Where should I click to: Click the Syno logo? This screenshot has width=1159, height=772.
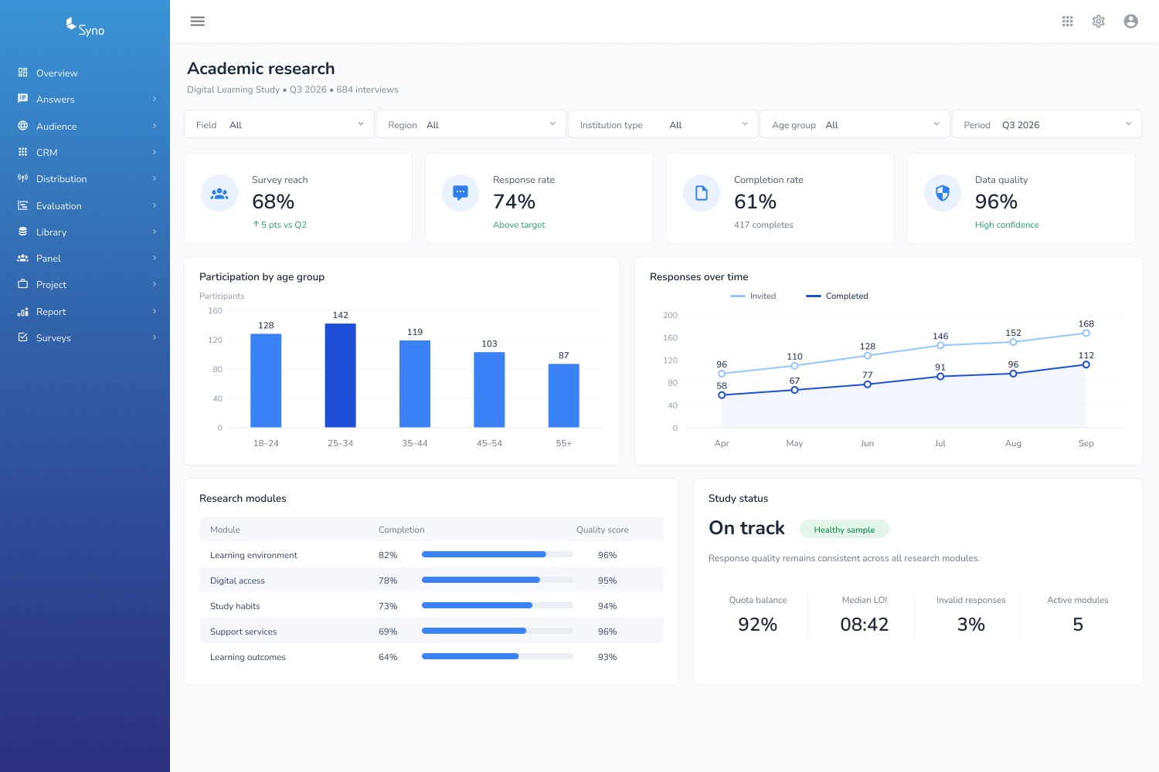point(85,28)
